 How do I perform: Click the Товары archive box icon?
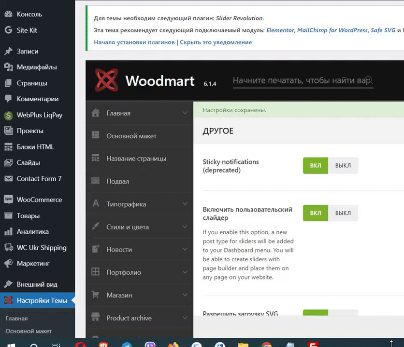[8, 215]
